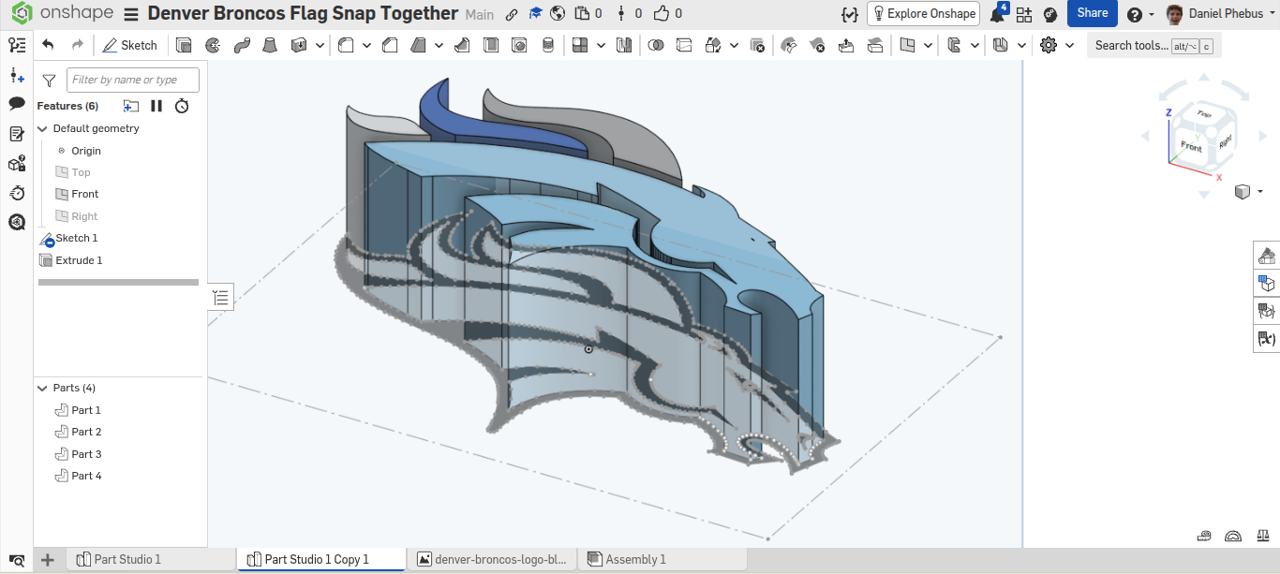Click the rollback bar under Extrude 1
The width and height of the screenshot is (1280, 574).
[x=118, y=282]
